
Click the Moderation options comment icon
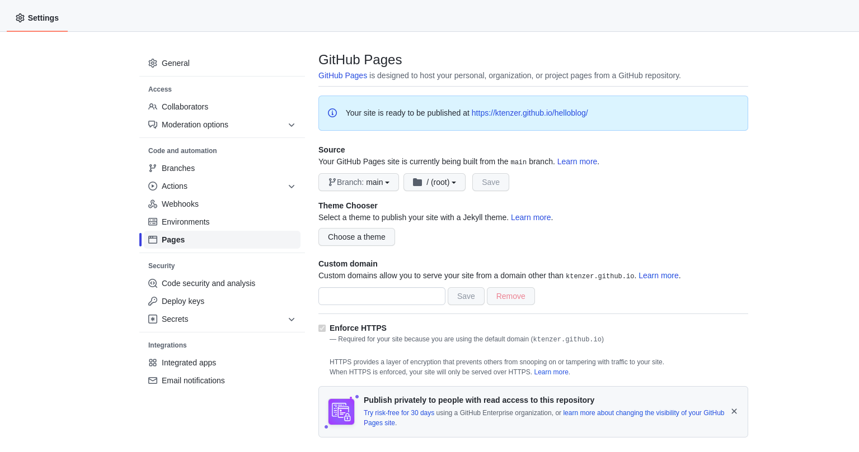click(153, 125)
